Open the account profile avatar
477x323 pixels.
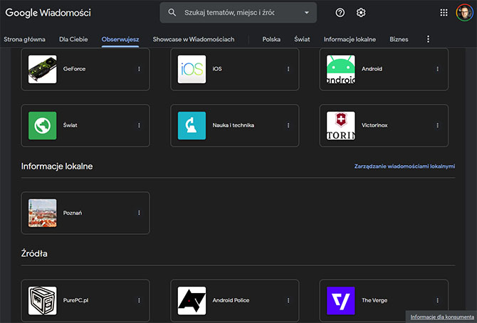tap(464, 13)
